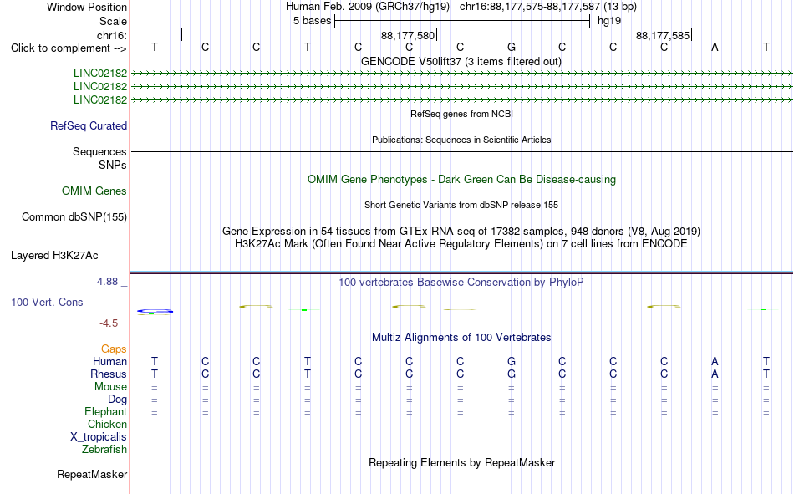Click the OMIM Gene Phenotypes green title
The width and height of the screenshot is (794, 494).
[x=462, y=180]
